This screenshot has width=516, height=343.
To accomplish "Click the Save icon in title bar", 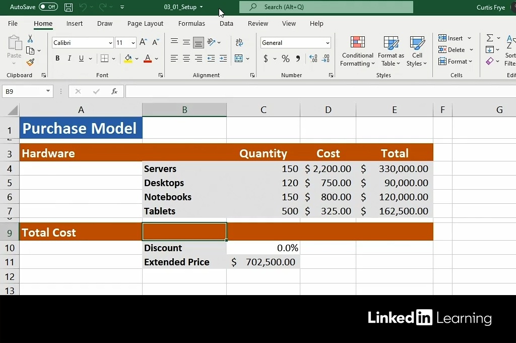I will pyautogui.click(x=69, y=7).
